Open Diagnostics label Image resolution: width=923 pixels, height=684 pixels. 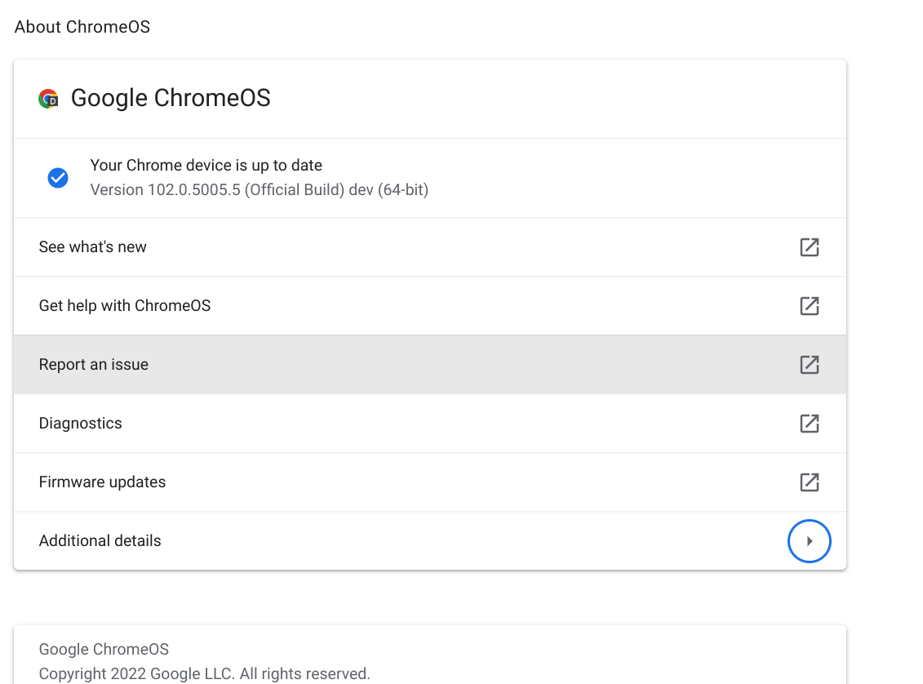point(80,424)
